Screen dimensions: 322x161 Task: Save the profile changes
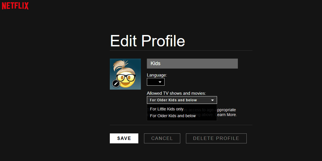click(x=124, y=138)
